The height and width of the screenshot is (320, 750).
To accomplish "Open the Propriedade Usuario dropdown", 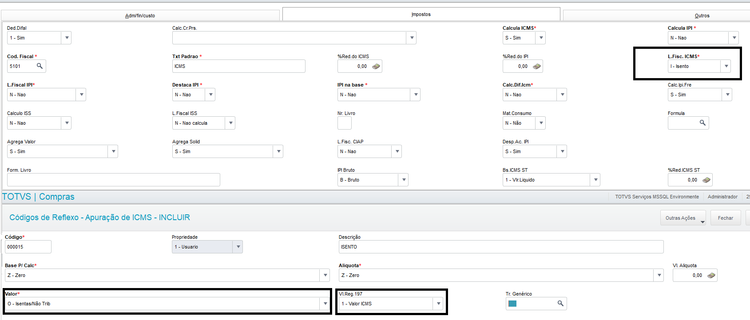I will click(238, 247).
